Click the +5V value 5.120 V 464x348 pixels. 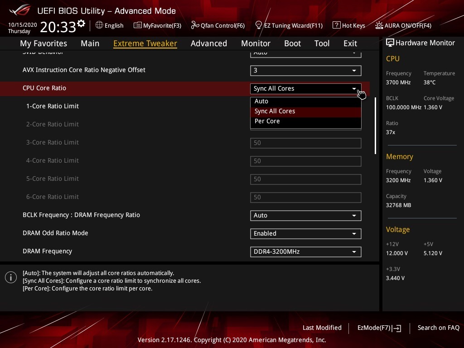coord(433,253)
